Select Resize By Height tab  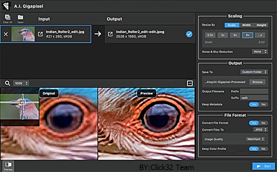point(261,25)
